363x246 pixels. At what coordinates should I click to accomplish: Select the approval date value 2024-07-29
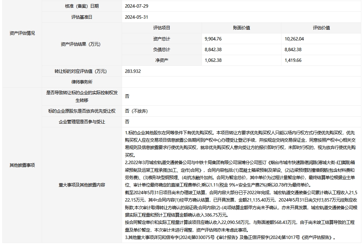(x=136, y=6)
